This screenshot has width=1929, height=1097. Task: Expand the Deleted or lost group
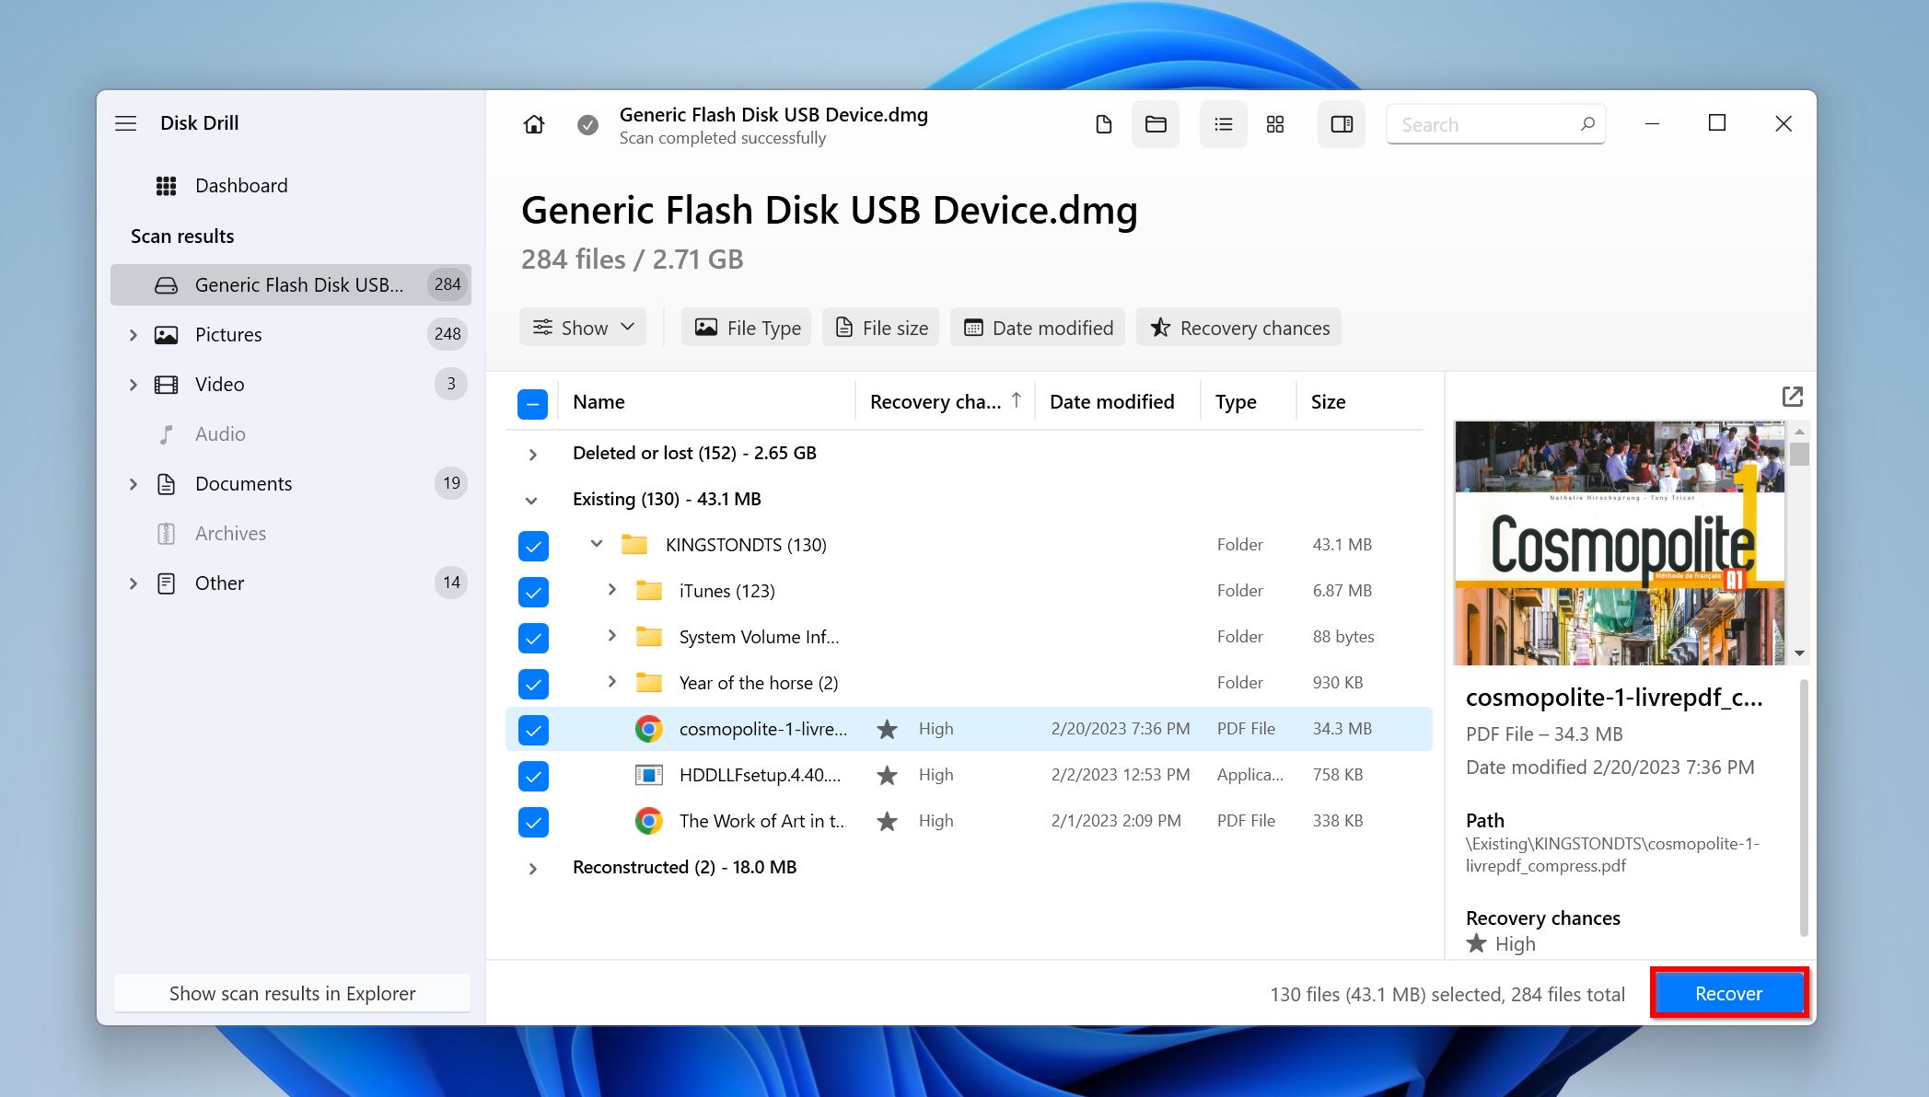pos(532,454)
